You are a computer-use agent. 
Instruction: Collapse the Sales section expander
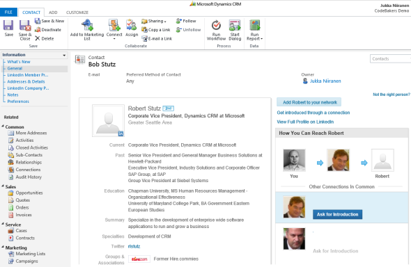pyautogui.click(x=3, y=186)
